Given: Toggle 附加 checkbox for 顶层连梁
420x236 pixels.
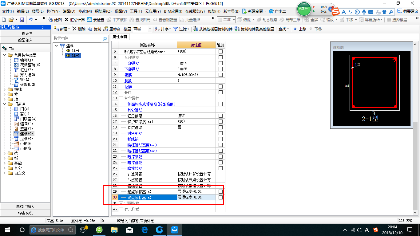Looking at the screenshot, I should 220,128.
